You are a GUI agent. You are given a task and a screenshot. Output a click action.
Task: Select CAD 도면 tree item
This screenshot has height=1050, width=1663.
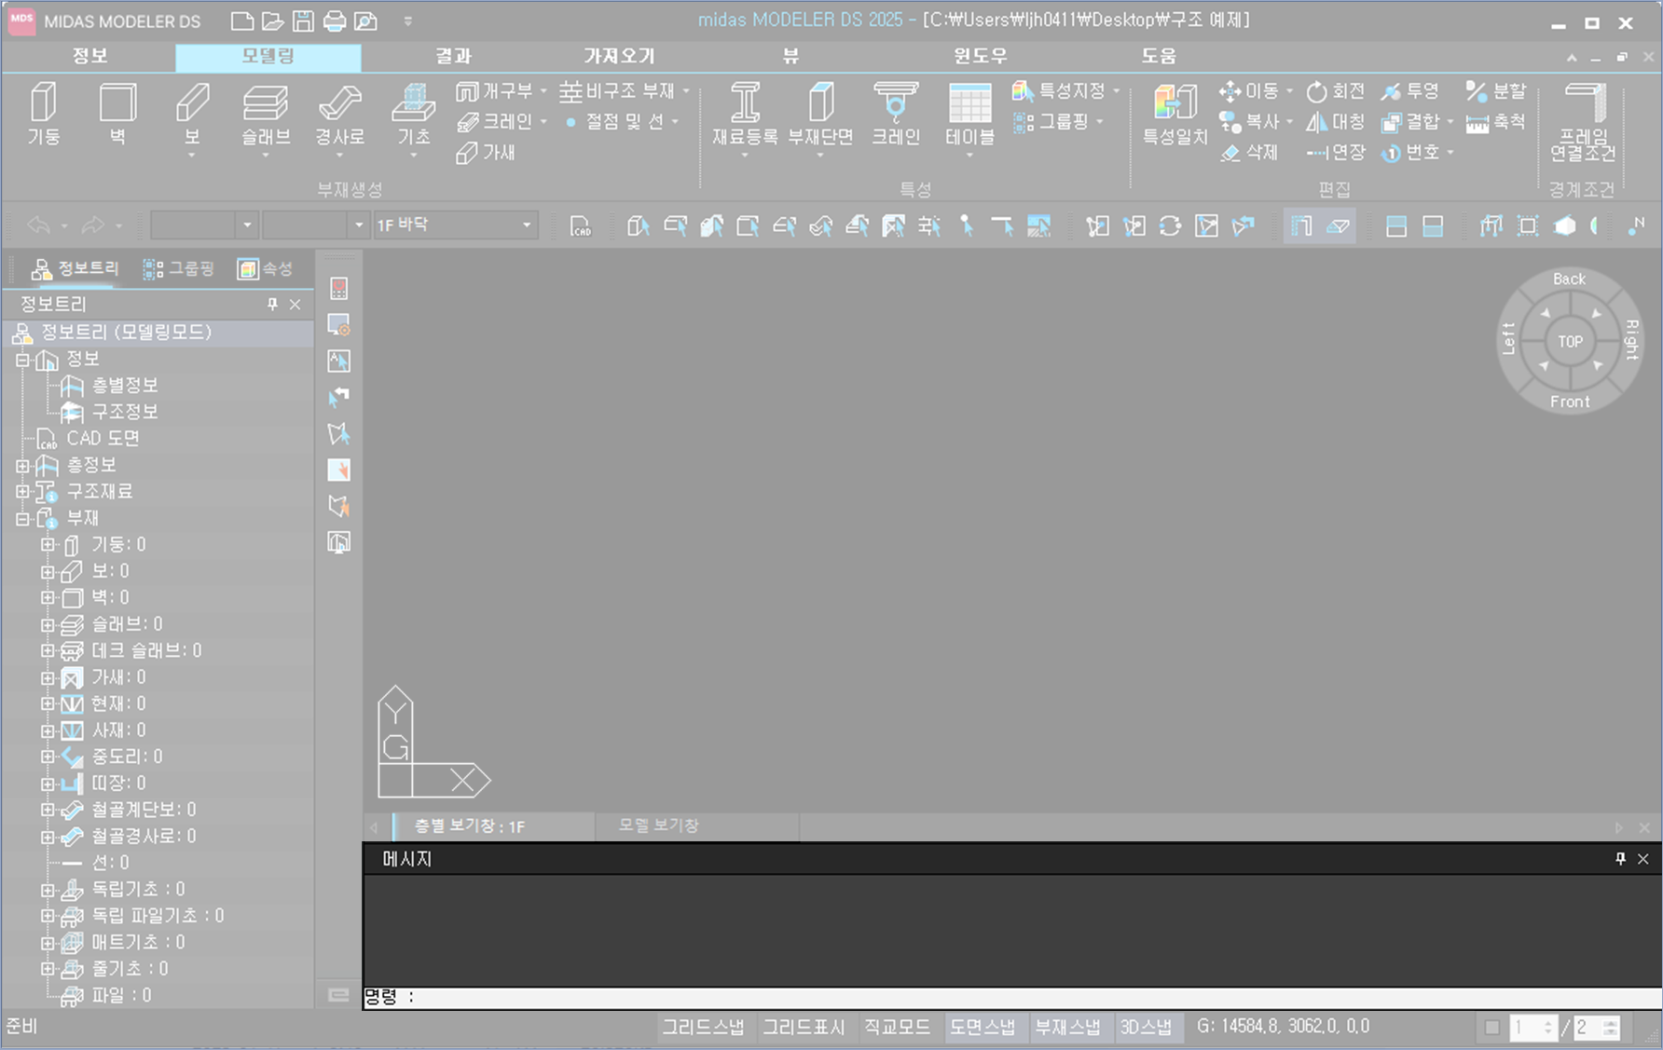point(103,438)
